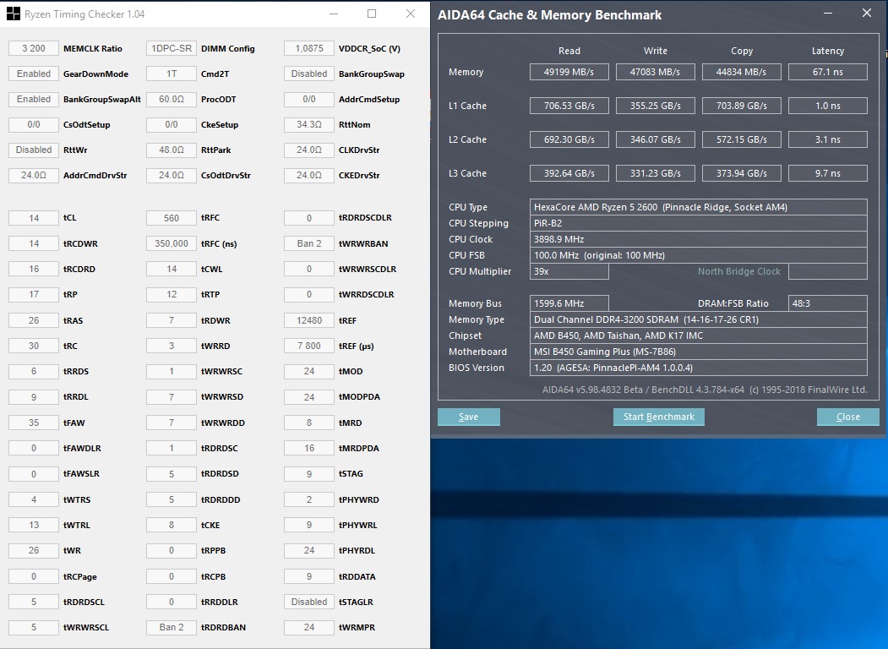This screenshot has width=888, height=649.
Task: Select the DIMM Config 1DPC-SR field
Action: tap(171, 48)
